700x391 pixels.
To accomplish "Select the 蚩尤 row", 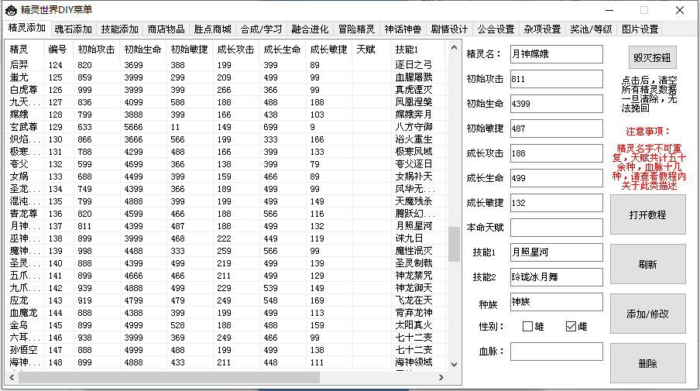I will [x=225, y=77].
